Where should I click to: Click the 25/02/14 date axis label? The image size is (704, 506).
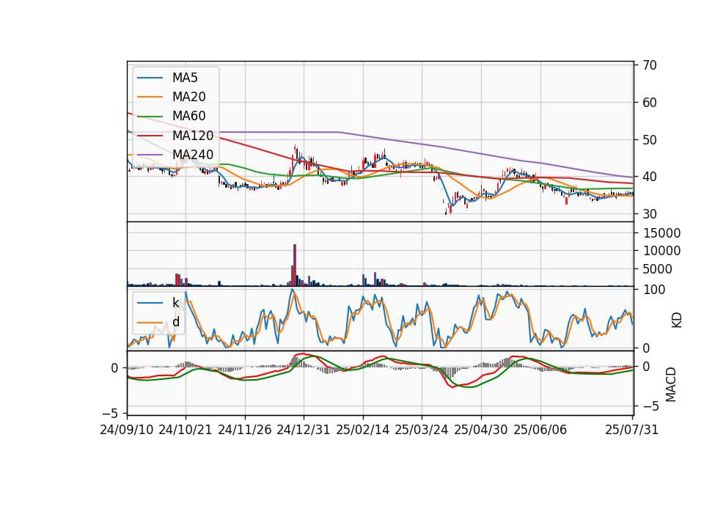point(363,430)
